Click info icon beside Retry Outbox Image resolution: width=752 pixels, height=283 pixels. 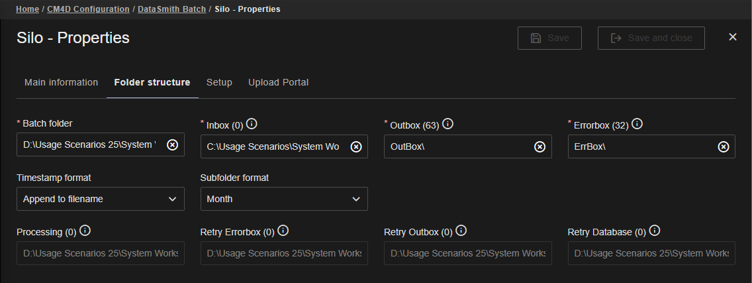[x=461, y=231]
